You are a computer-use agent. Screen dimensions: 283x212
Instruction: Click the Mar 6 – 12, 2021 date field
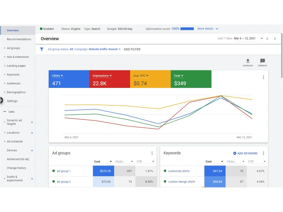(248, 38)
